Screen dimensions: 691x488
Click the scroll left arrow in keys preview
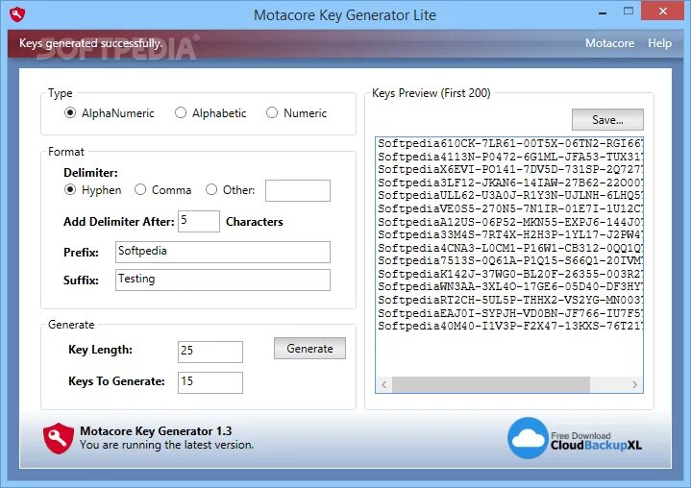click(x=384, y=384)
